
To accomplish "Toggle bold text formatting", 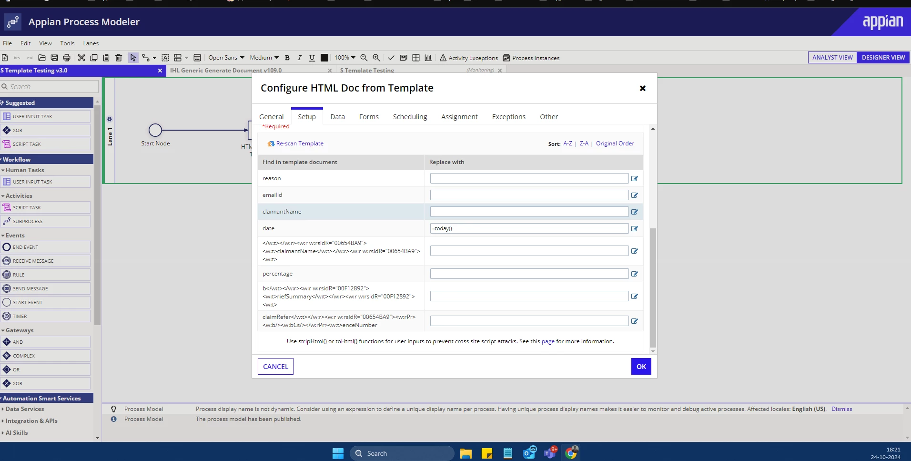I will tap(287, 58).
